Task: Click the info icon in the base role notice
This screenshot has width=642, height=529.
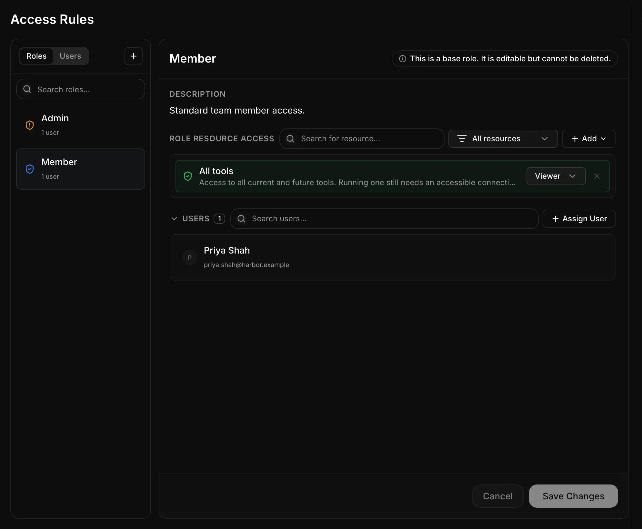Action: 403,59
